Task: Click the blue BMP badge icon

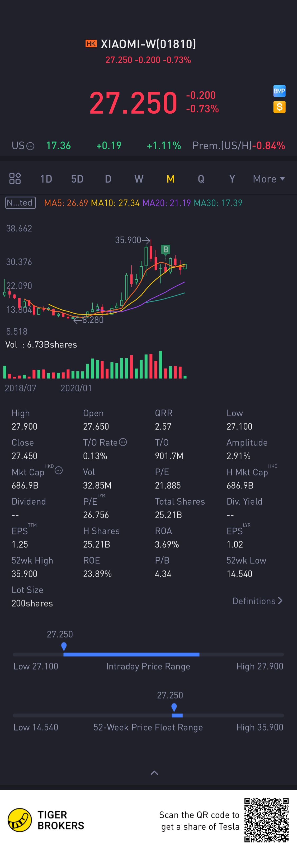Action: click(x=279, y=91)
